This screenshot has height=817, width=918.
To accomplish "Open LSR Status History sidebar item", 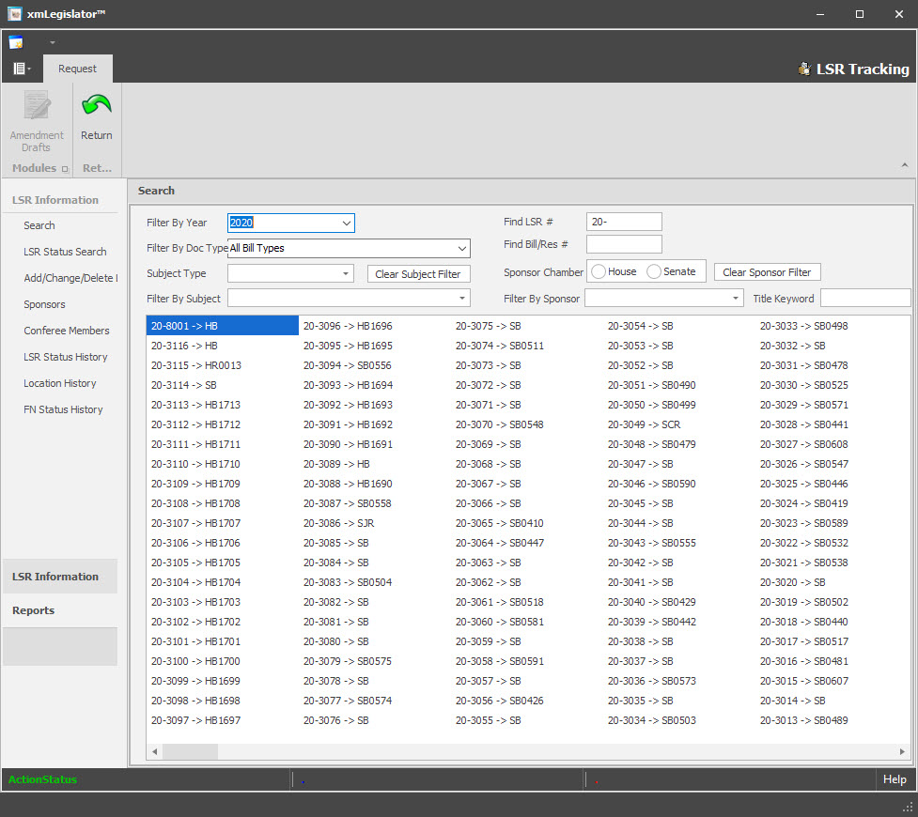I will pos(66,357).
